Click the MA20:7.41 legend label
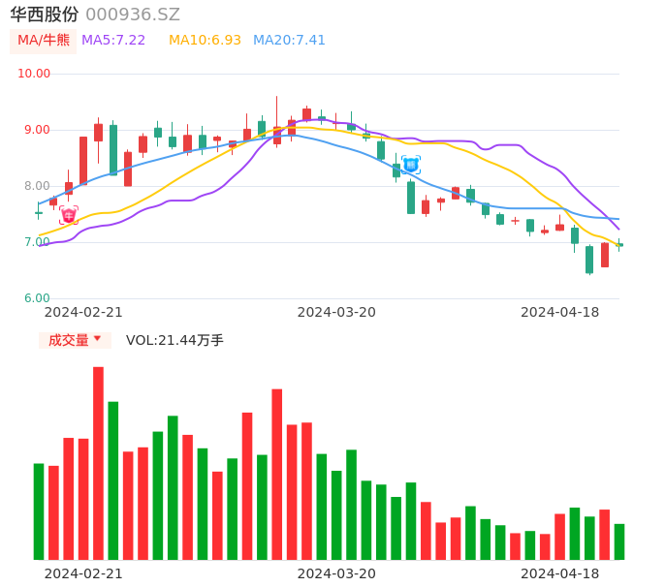This screenshot has width=665, height=587. (289, 41)
